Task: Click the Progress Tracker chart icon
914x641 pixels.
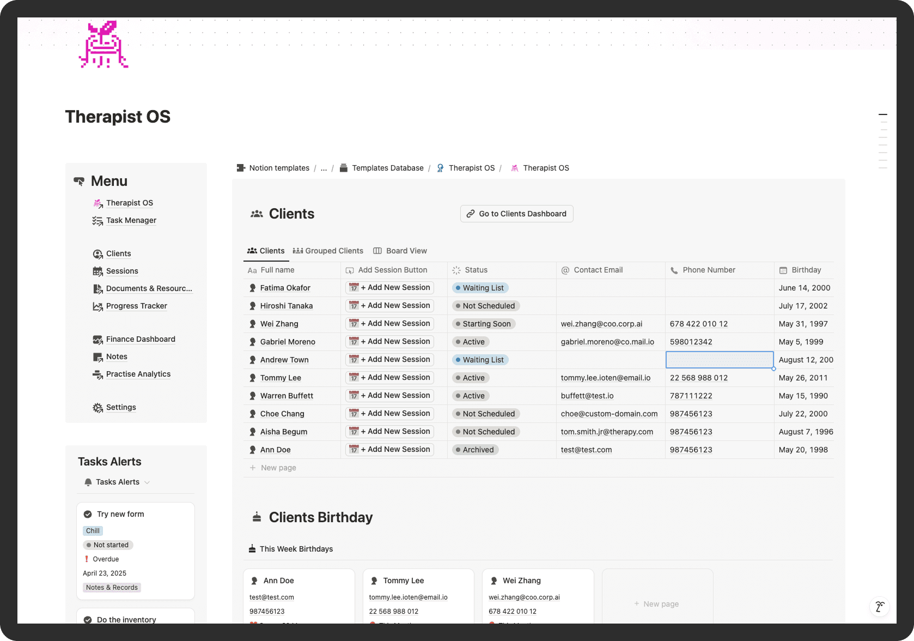Action: tap(98, 306)
